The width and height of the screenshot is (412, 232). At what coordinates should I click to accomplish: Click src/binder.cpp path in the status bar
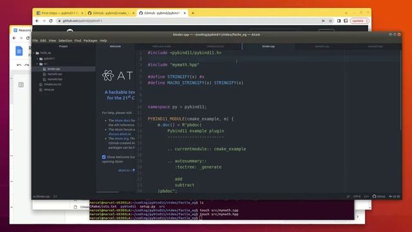(41, 197)
